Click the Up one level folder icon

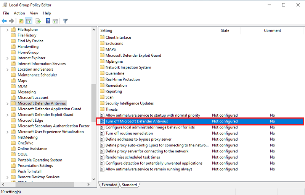click(x=21, y=21)
